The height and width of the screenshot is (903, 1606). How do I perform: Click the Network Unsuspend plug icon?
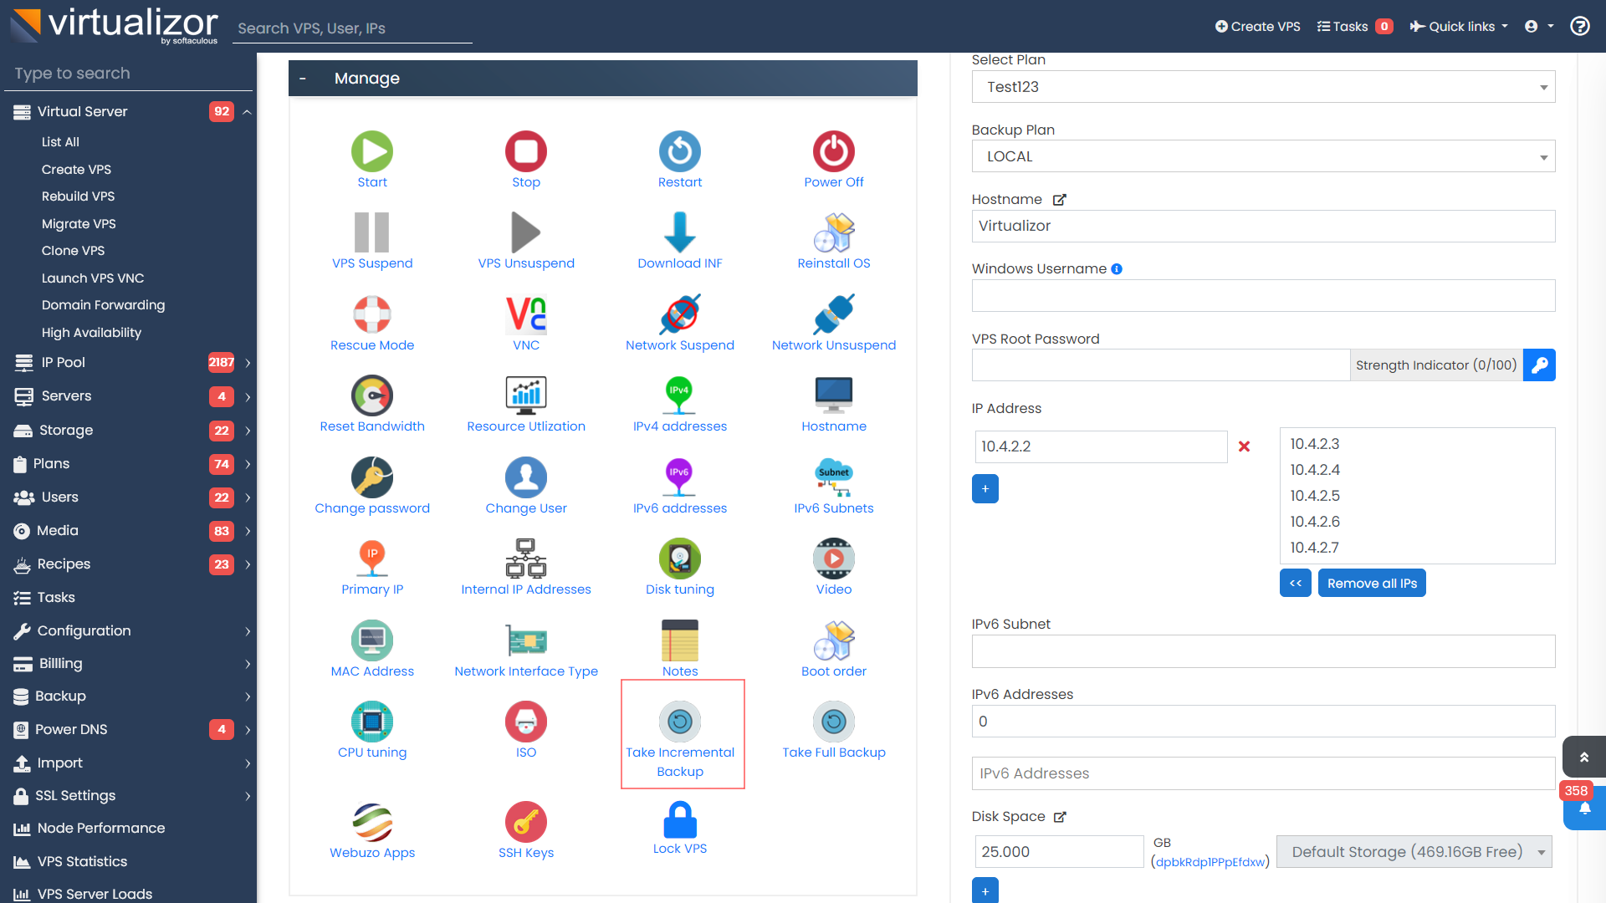coord(834,314)
